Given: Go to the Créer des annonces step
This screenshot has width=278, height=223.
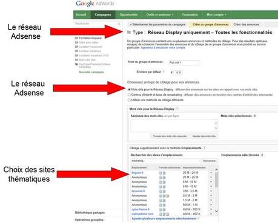Looking at the screenshot, I should (247, 24).
